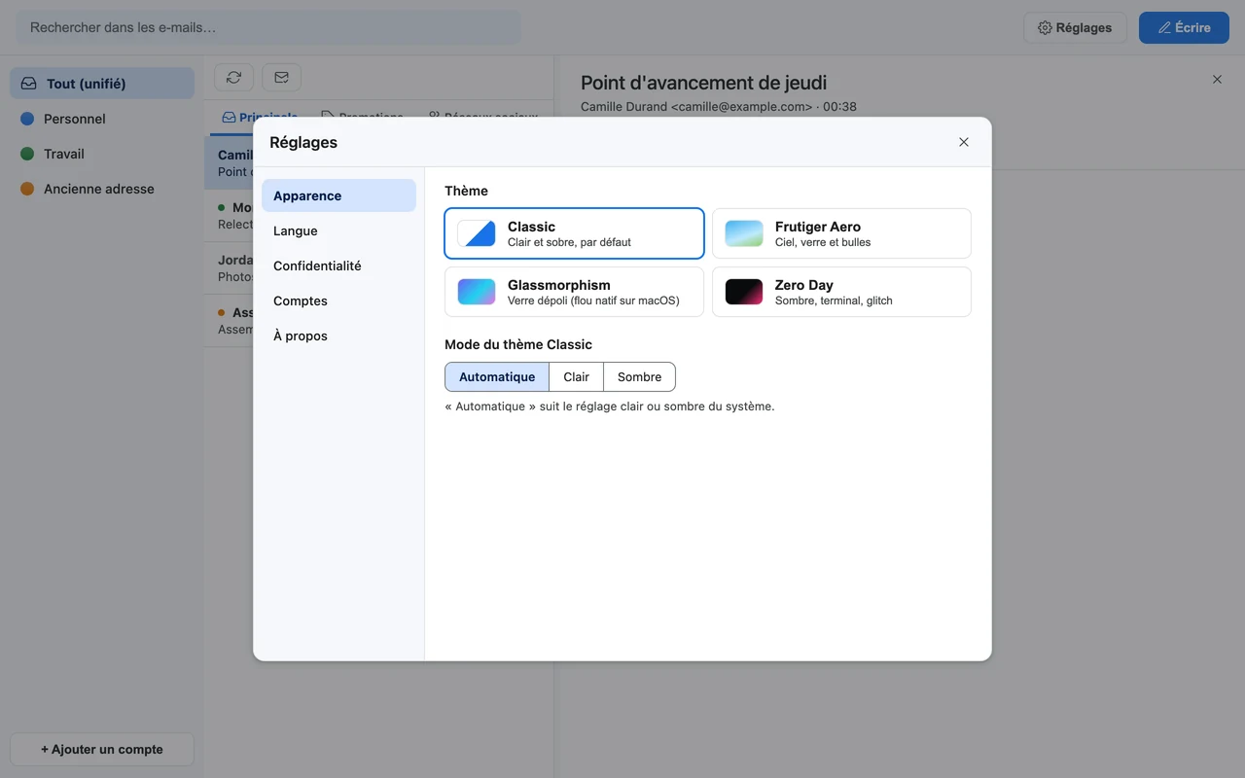
Task: Click the gear icon on the Réglages button
Action: tap(1045, 28)
